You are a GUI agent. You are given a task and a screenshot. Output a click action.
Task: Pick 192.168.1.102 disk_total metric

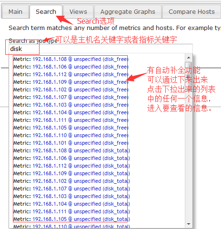[x=71, y=181]
